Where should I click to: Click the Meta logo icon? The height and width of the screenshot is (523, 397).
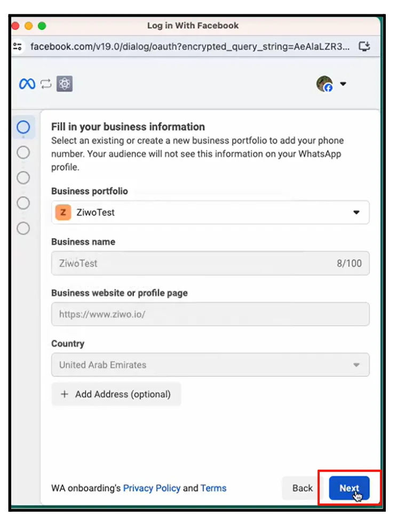(27, 84)
